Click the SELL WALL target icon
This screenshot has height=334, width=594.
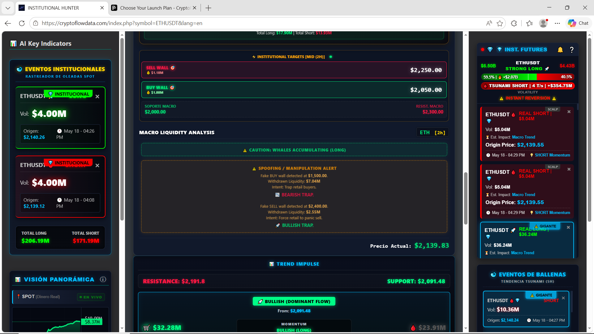[x=173, y=68]
